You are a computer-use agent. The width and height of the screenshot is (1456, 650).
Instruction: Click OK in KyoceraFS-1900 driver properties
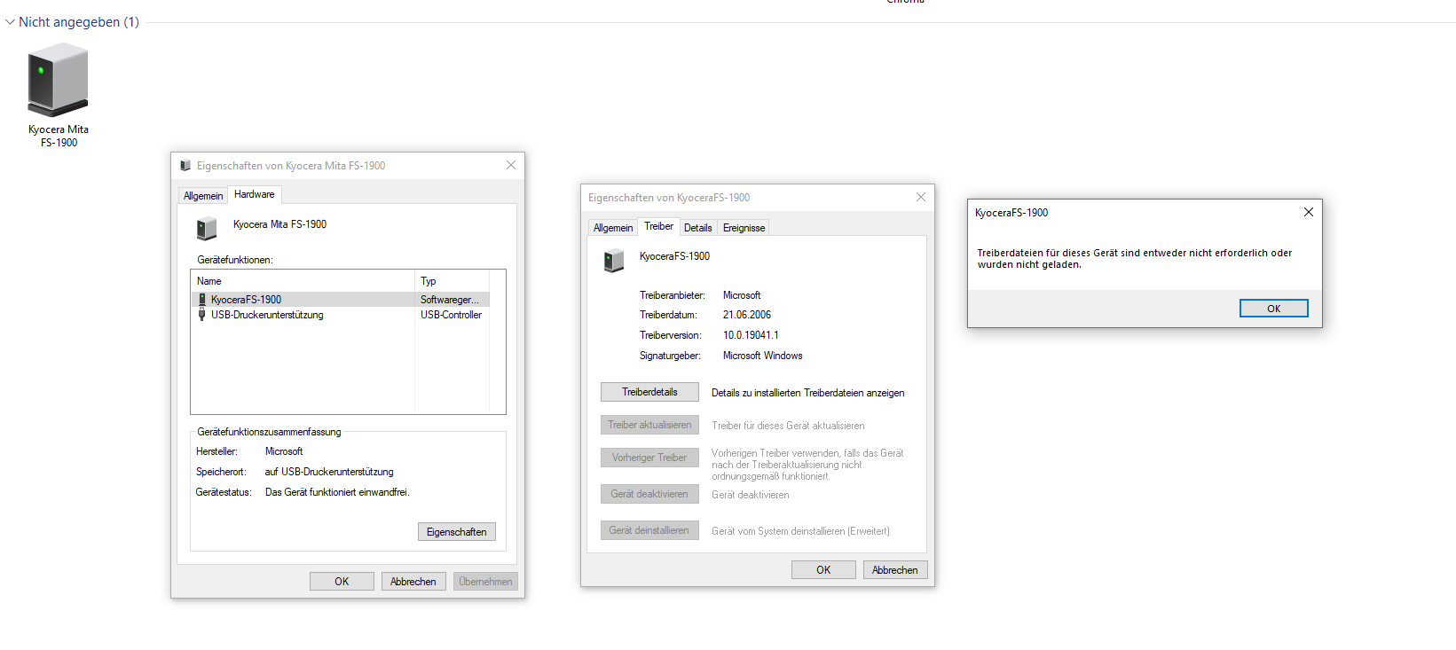(823, 570)
